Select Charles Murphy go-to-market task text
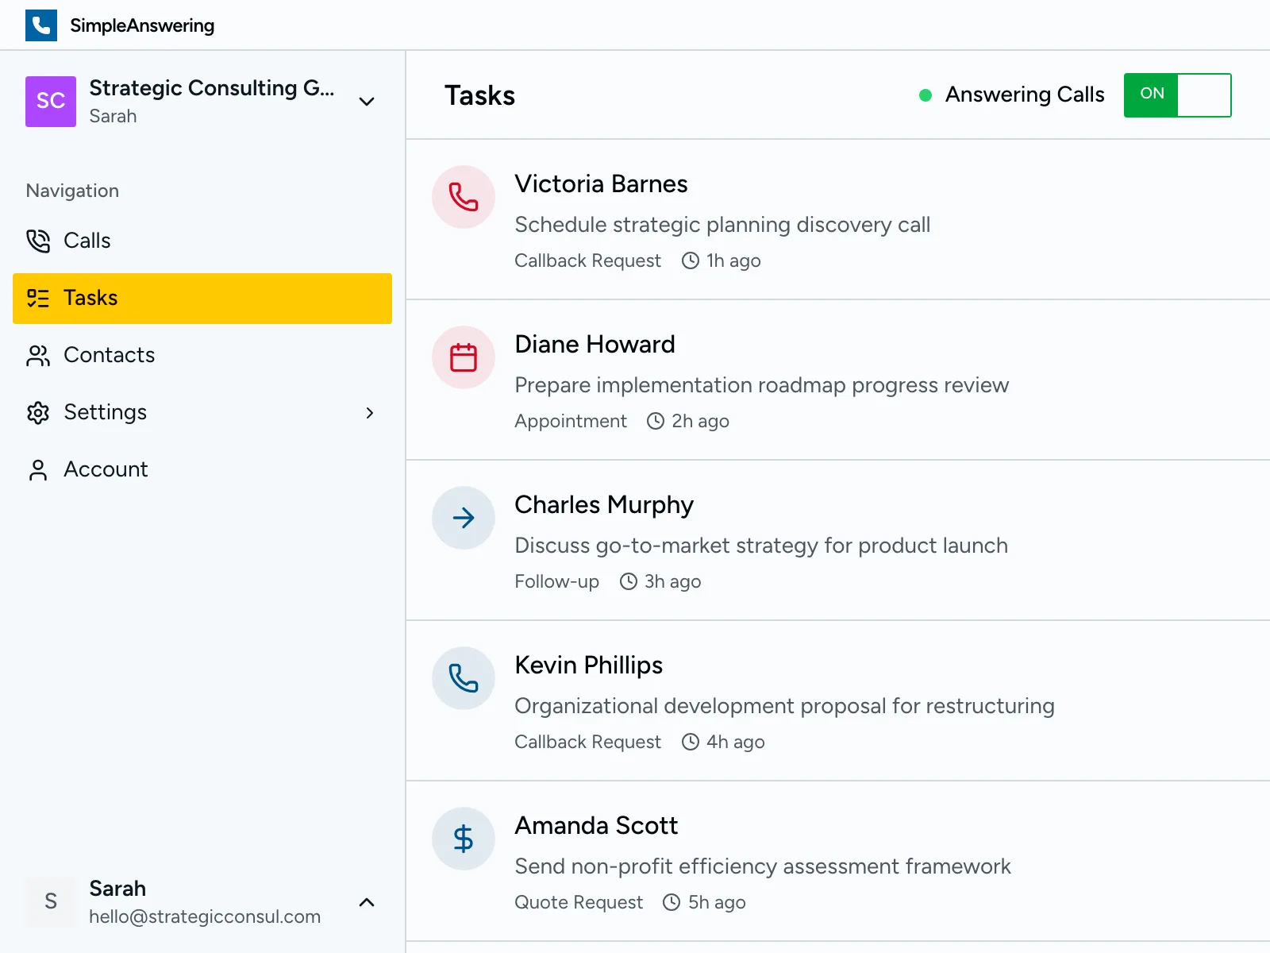Screen dimensions: 1270x953 [x=760, y=546]
